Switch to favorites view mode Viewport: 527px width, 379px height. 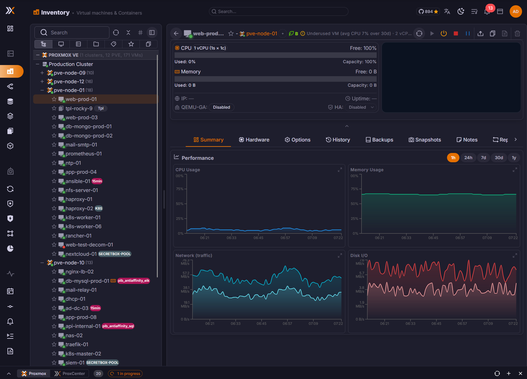click(131, 44)
